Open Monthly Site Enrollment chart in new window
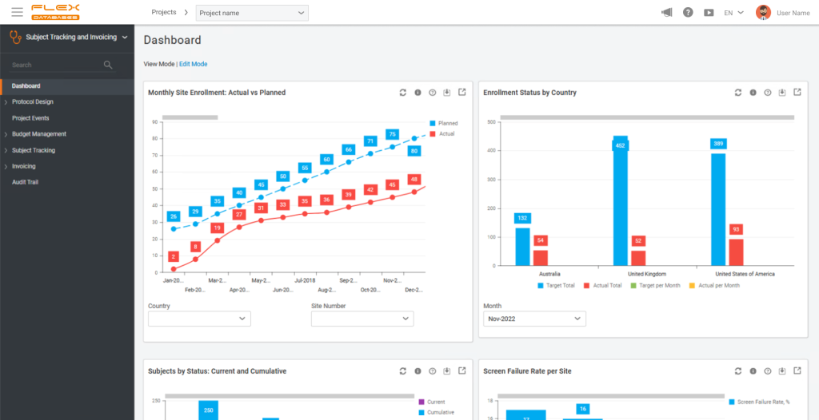The image size is (819, 420). (462, 93)
